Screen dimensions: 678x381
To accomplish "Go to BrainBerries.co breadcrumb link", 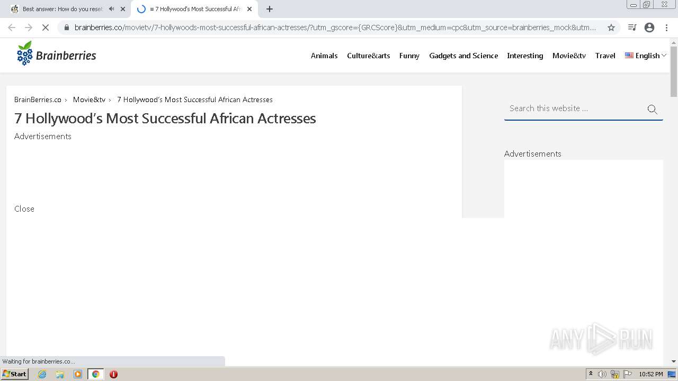I will (38, 99).
